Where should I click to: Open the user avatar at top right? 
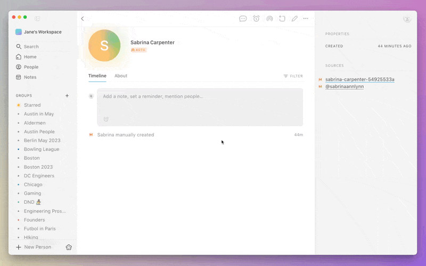click(x=407, y=19)
